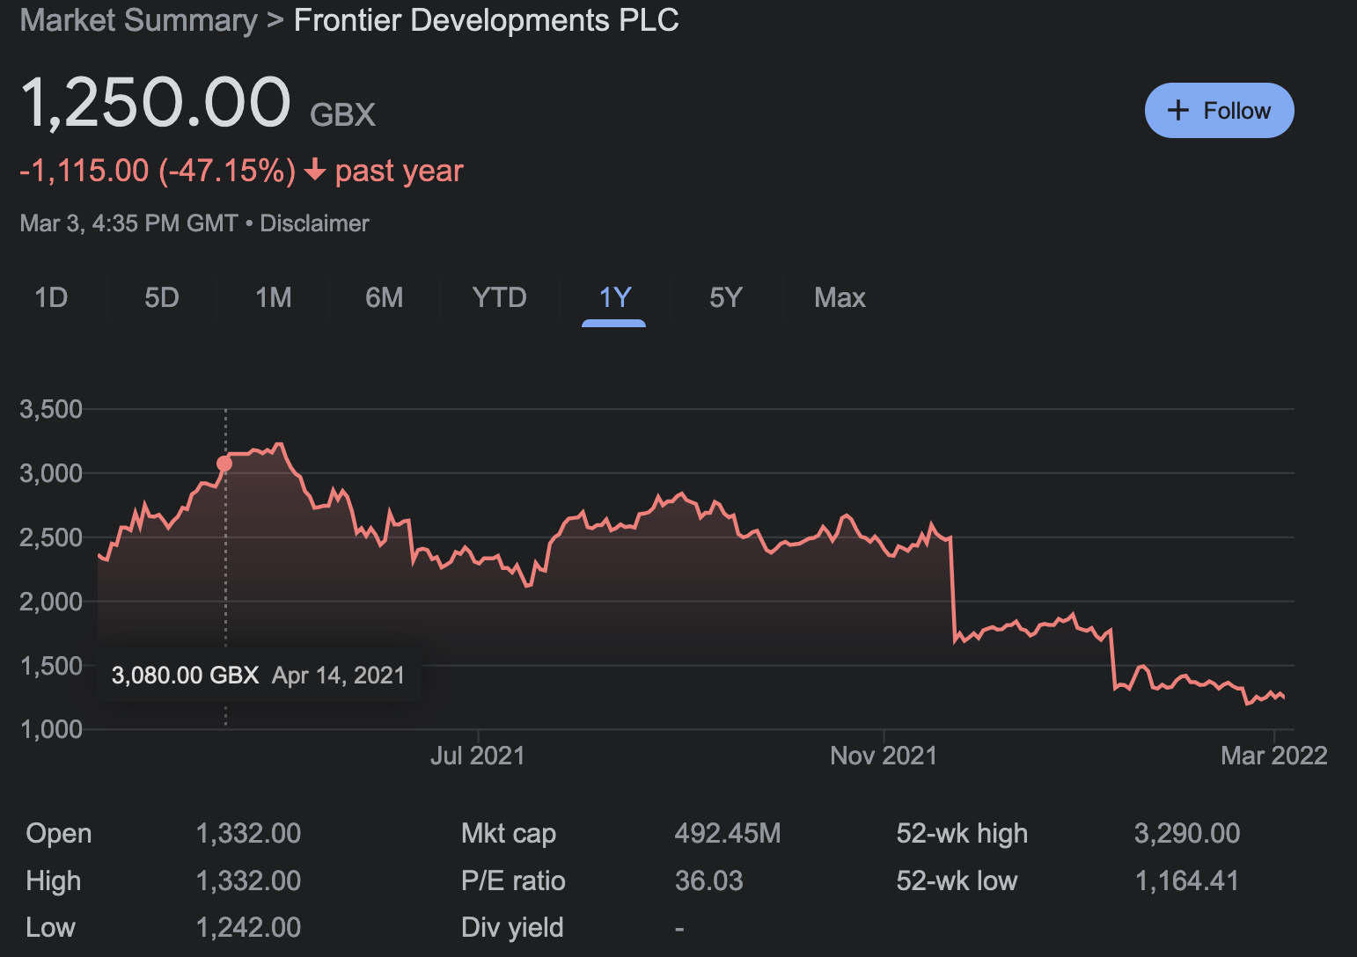This screenshot has height=957, width=1357.
Task: Click the Mar 3, 4:35 PM GMT timestamp
Action: (x=129, y=223)
